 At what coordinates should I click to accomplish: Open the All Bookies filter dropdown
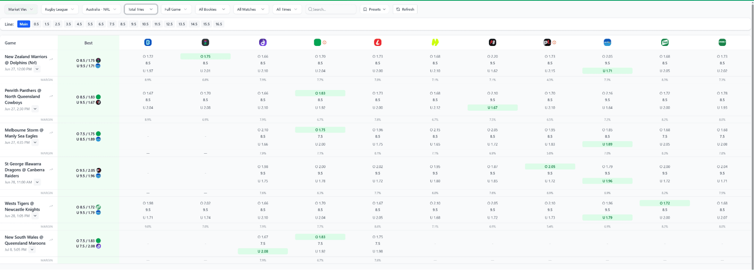point(212,9)
